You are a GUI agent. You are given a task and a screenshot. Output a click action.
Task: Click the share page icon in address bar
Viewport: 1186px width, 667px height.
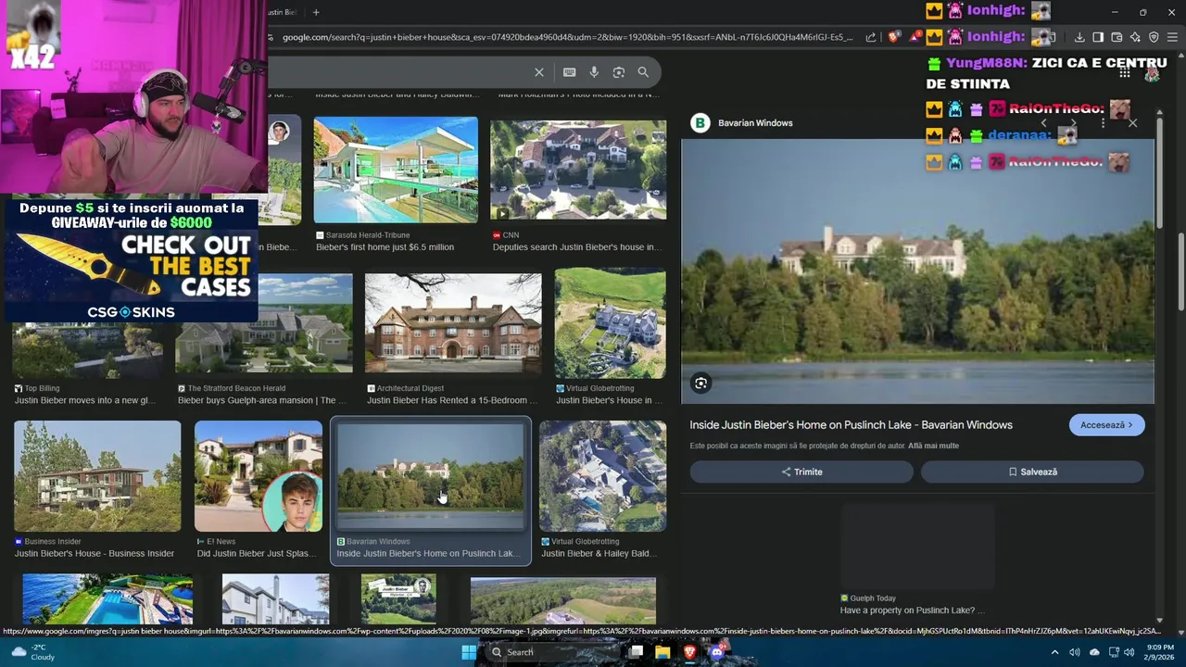click(871, 37)
